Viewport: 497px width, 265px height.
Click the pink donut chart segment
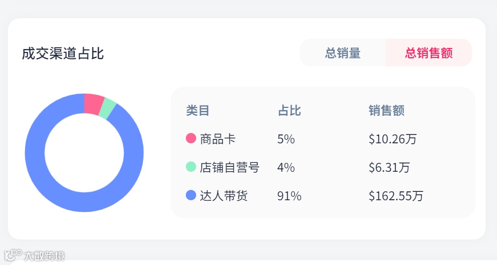93,104
